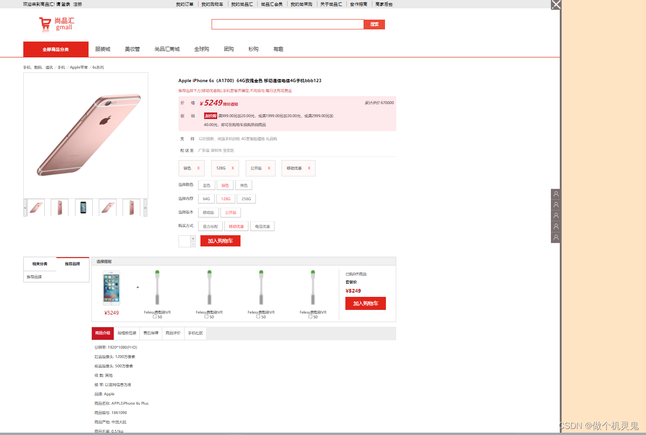646x435 pixels.
Task: Remove the 128G selected tag via its X
Action: pos(233,168)
